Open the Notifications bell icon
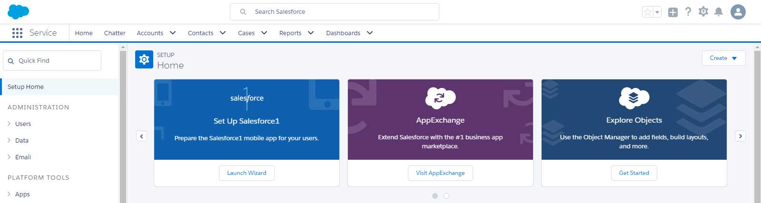The image size is (761, 203). point(719,12)
